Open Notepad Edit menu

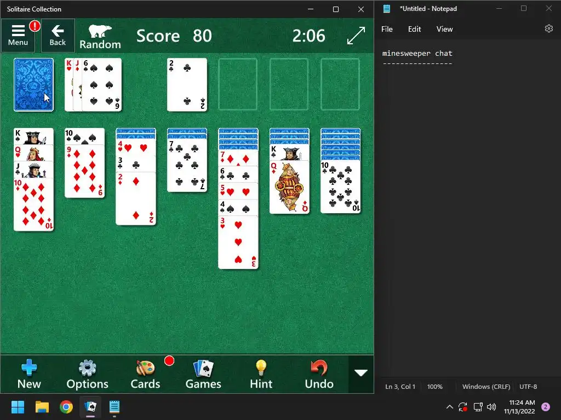pyautogui.click(x=414, y=30)
